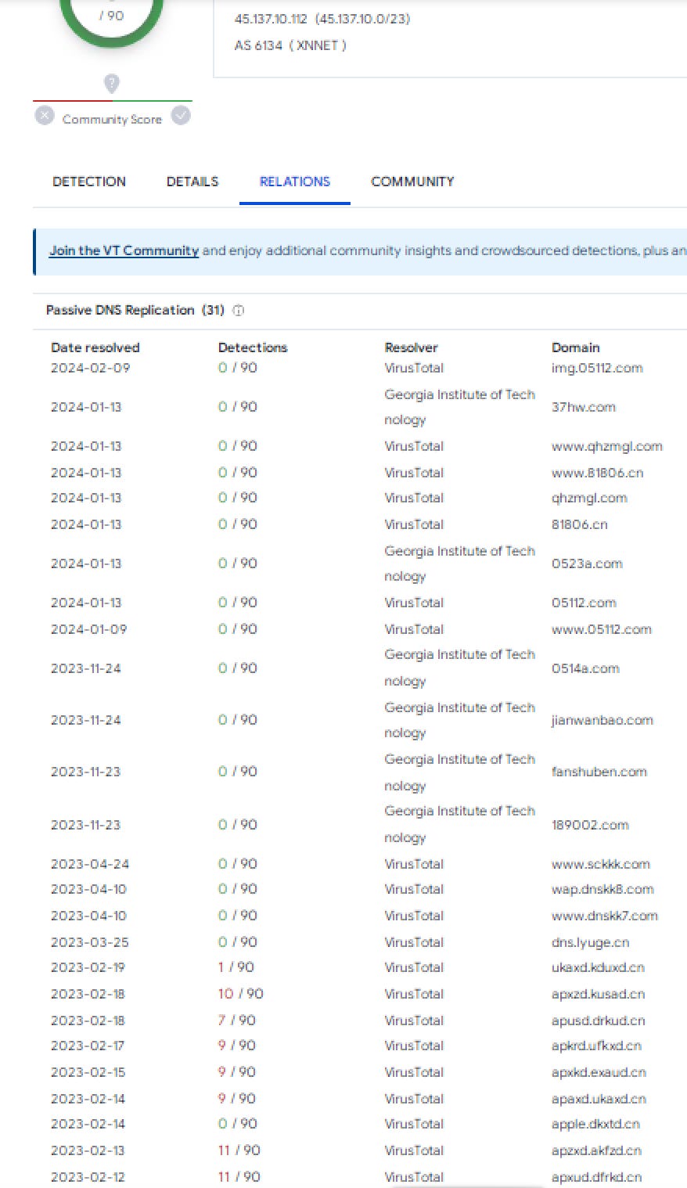Open domain 0514a.com
The image size is (687, 1188).
tap(585, 668)
